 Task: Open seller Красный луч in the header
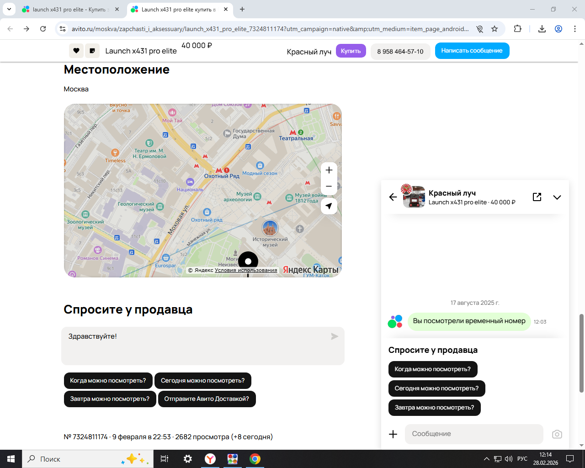click(309, 52)
